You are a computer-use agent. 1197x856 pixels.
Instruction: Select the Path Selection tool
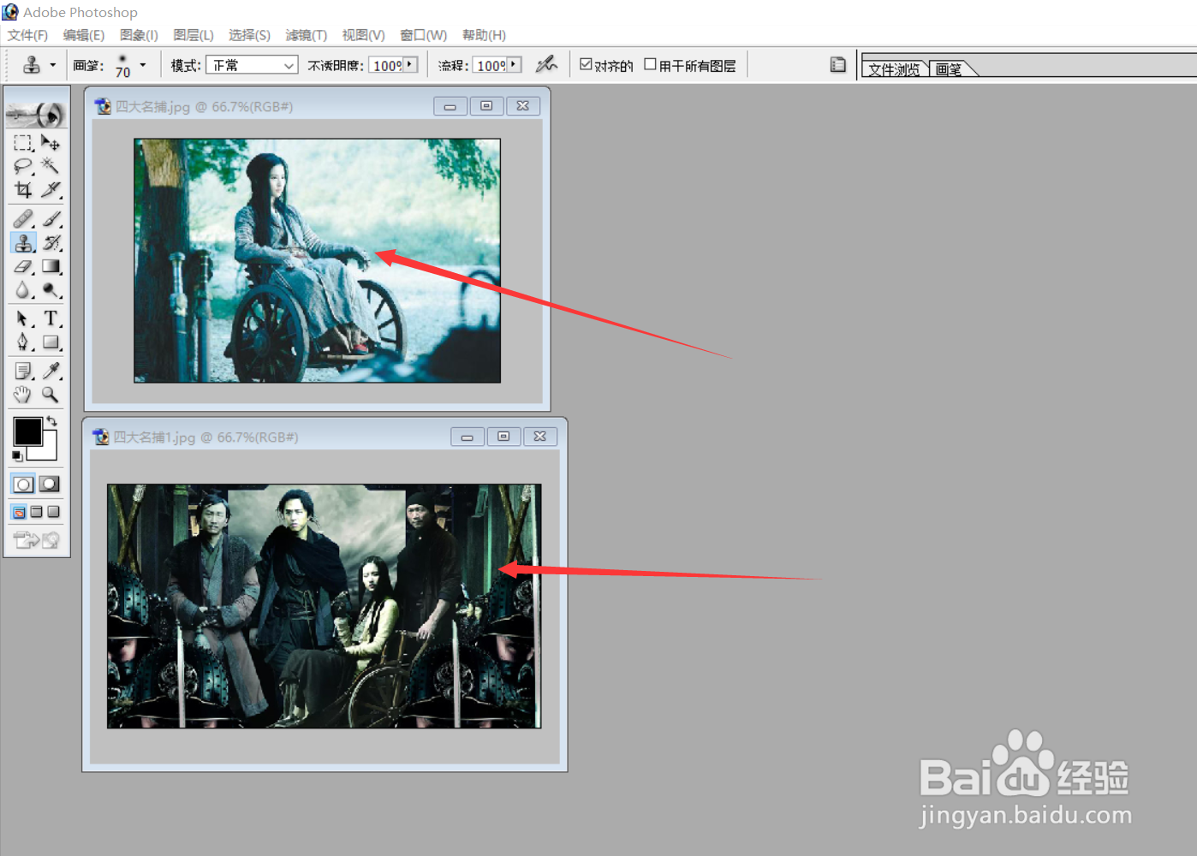23,319
